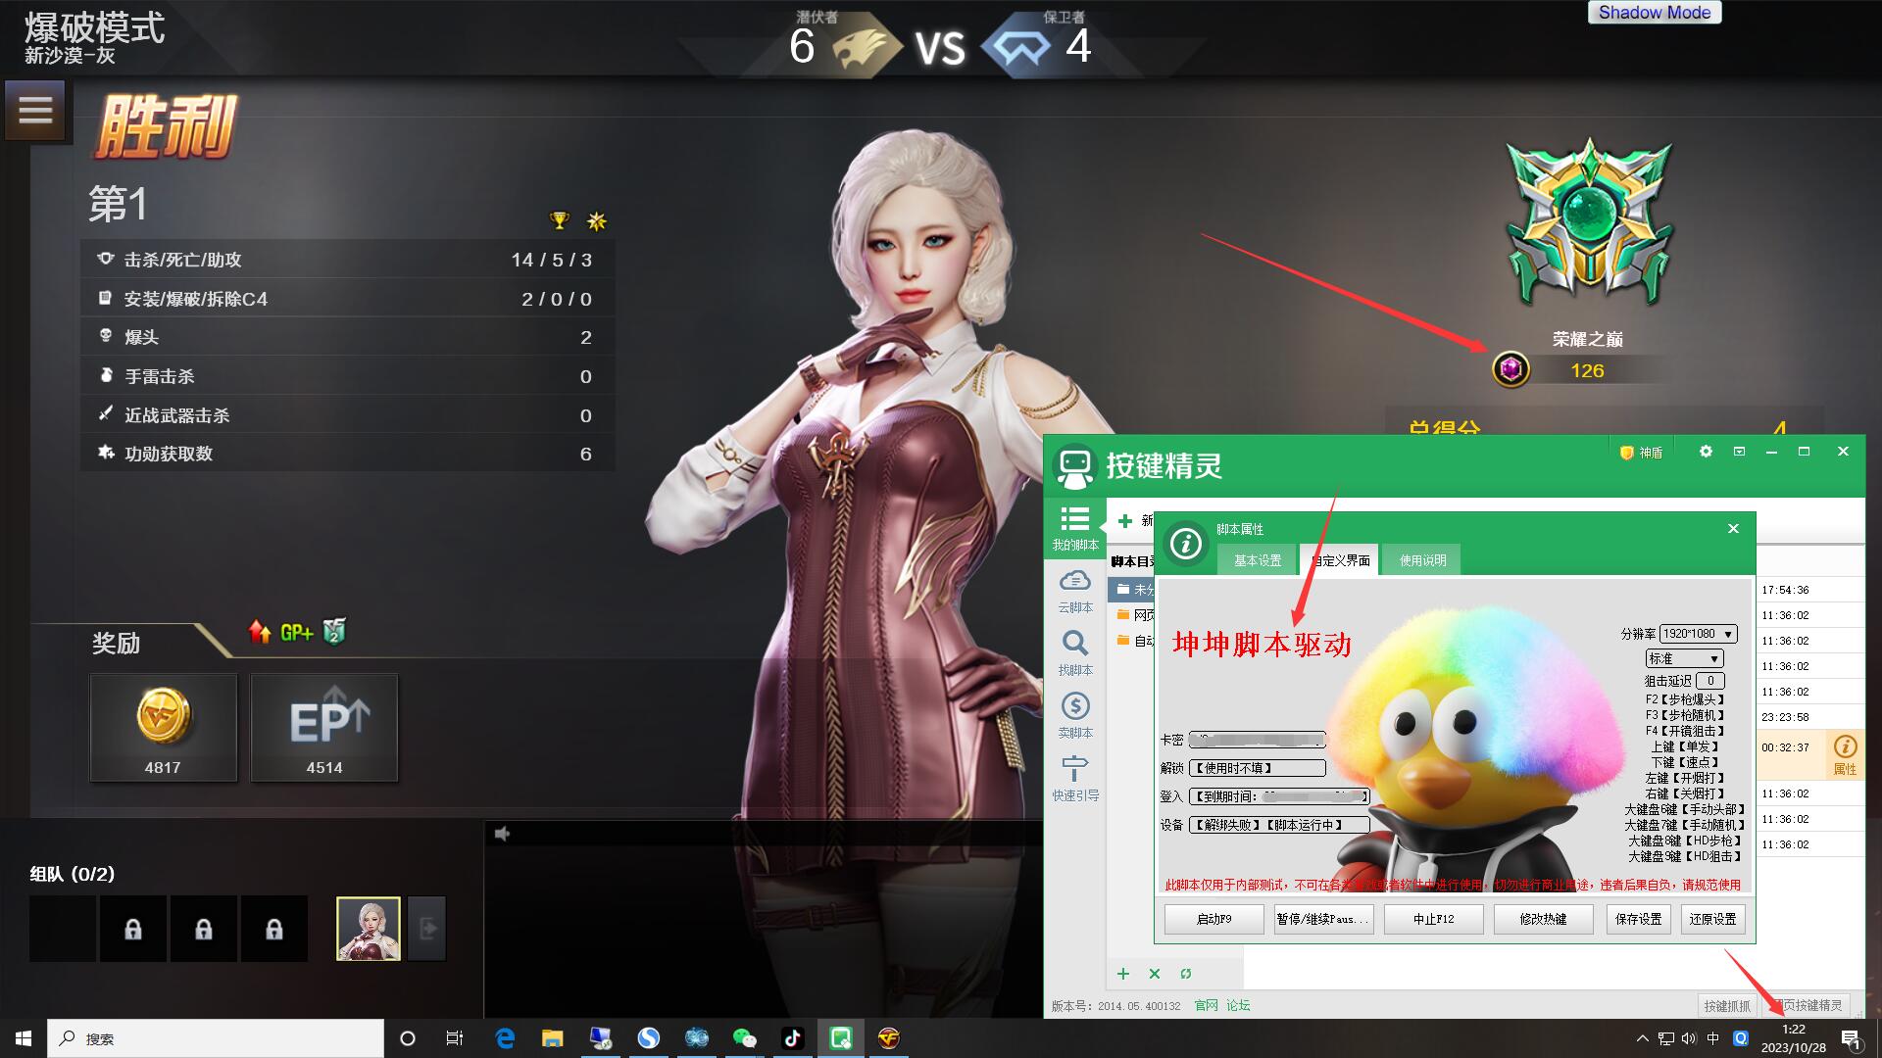Click the 设备 status field
The width and height of the screenshot is (1882, 1058).
[1279, 825]
